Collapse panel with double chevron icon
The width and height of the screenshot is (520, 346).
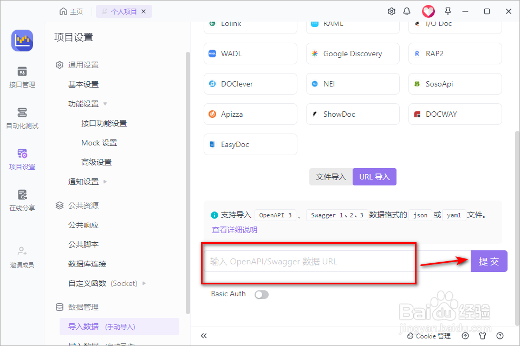pyautogui.click(x=204, y=336)
